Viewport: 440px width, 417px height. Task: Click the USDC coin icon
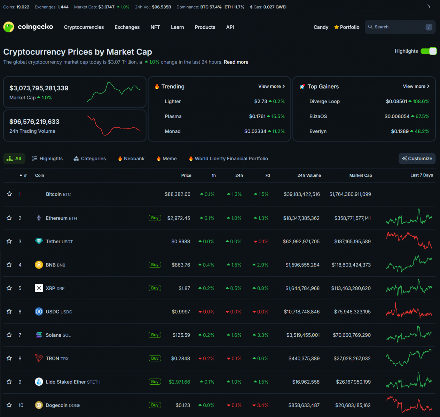point(39,311)
